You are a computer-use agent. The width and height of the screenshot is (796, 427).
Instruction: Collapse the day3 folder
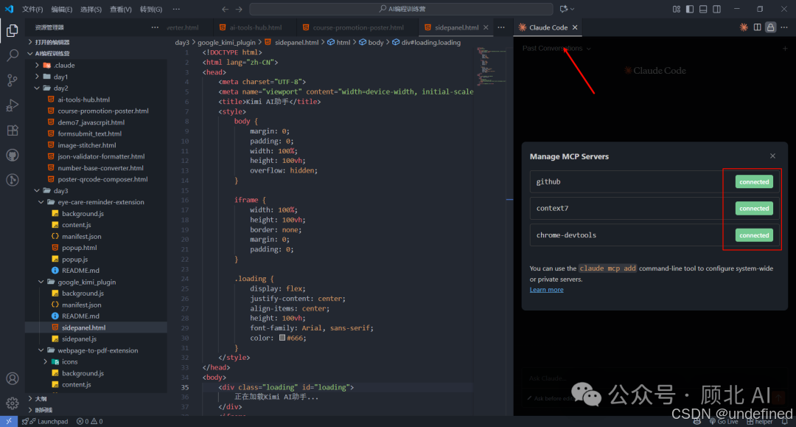click(96, 190)
